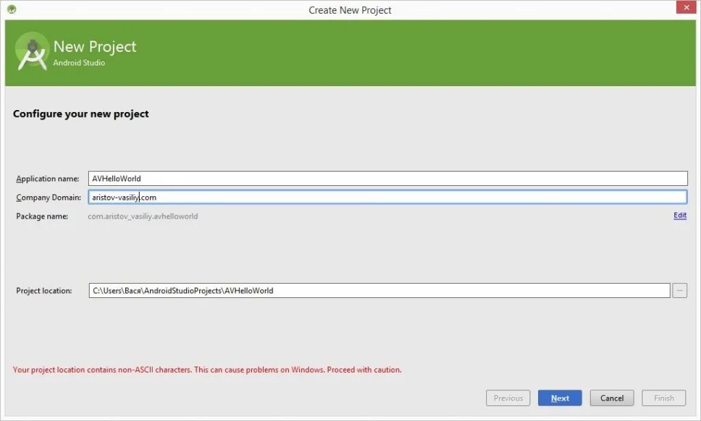The height and width of the screenshot is (421, 701).
Task: Click the Application name input field
Action: (x=387, y=178)
